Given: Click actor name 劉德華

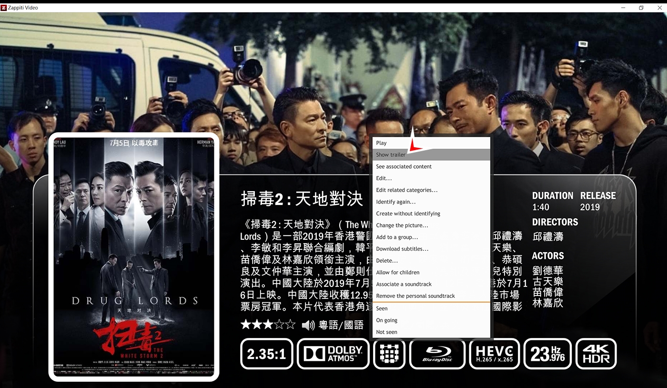Looking at the screenshot, I should click(x=547, y=270).
